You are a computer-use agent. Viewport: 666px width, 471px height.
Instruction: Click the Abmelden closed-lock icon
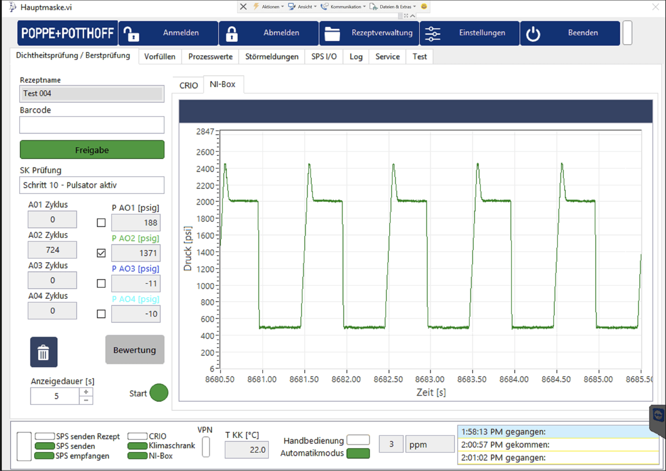(232, 33)
